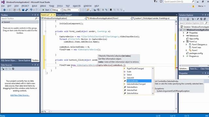Screen dimensions: 209x117
Task: Toggle auto-hide pin on the Data Sources panel
Action: point(35,65)
